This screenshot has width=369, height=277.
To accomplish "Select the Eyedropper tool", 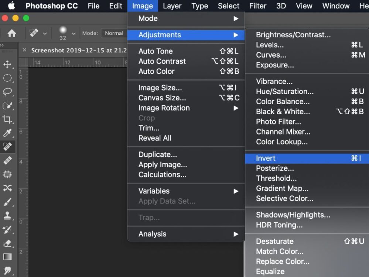I will pos(7,133).
